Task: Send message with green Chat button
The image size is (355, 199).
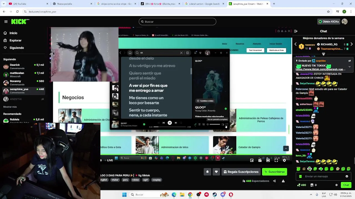Action: [346, 185]
